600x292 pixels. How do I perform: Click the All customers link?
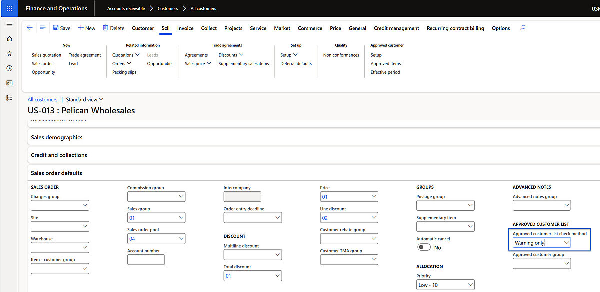[x=42, y=100]
